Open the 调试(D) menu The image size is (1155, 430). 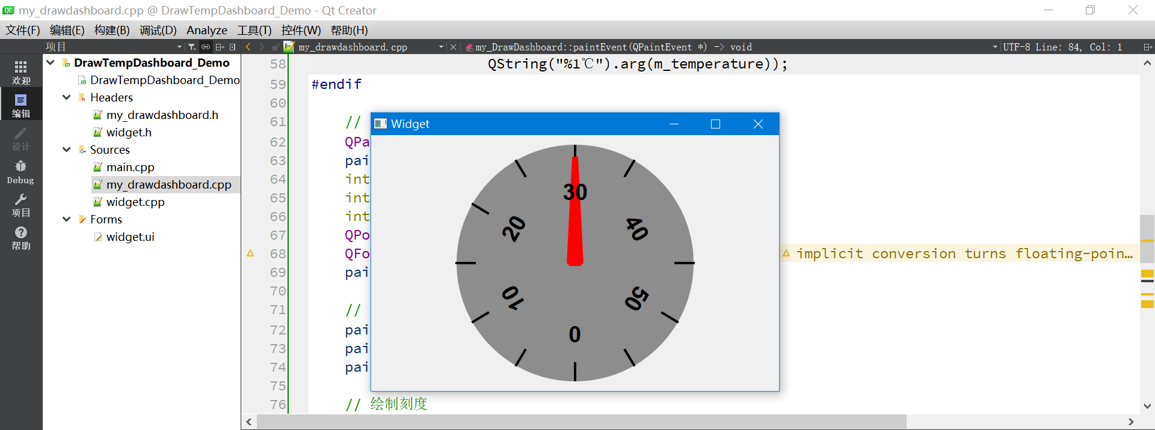click(158, 30)
